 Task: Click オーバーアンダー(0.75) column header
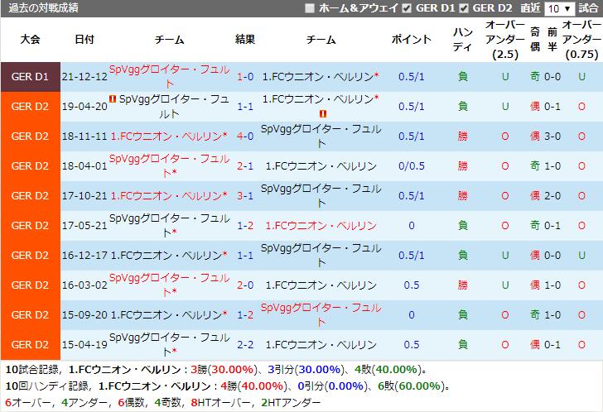(x=581, y=39)
